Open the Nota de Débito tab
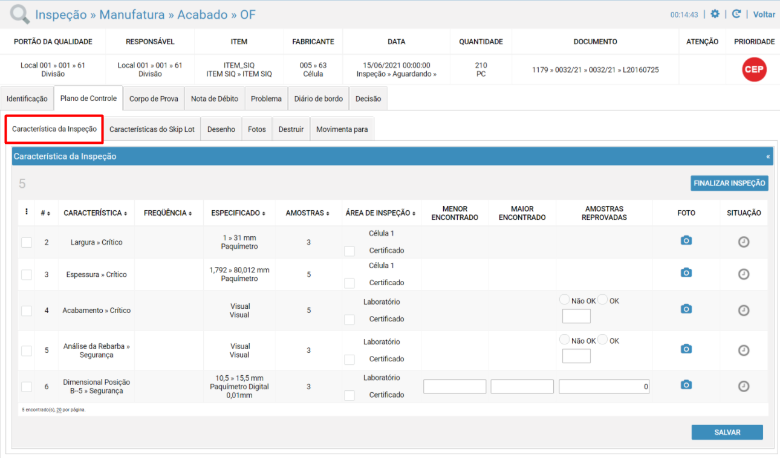 click(215, 98)
